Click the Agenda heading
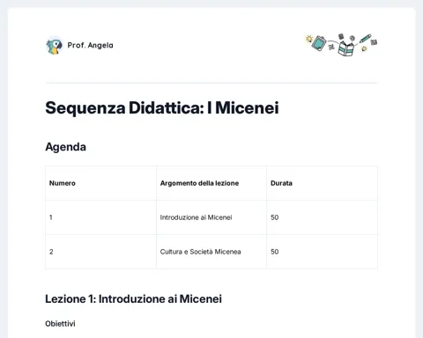This screenshot has height=338, width=423. [65, 147]
